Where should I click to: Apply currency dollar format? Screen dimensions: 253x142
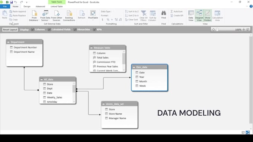click(102, 20)
